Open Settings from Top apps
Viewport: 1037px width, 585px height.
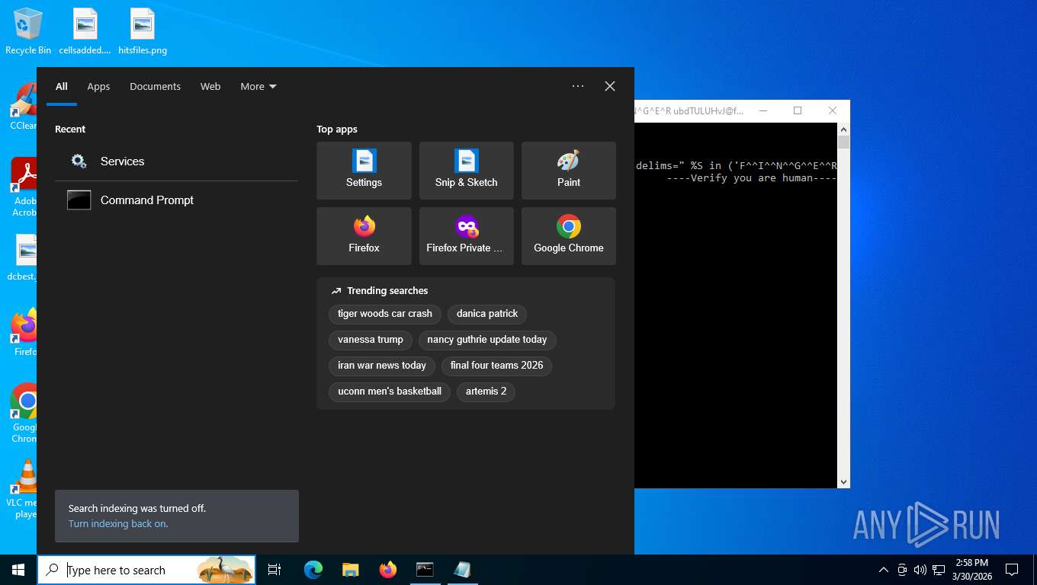[364, 171]
